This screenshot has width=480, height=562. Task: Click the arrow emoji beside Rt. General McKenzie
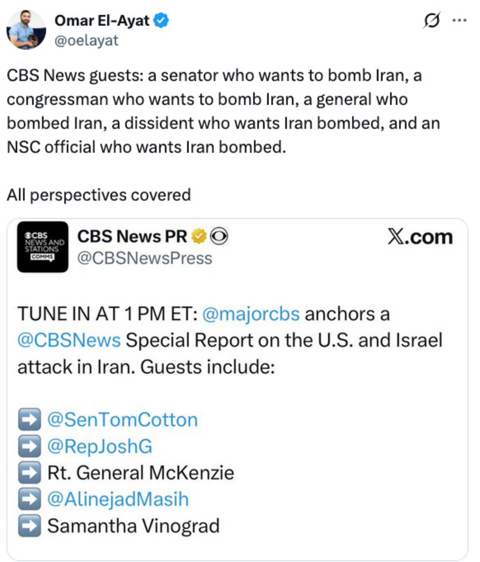coord(29,473)
